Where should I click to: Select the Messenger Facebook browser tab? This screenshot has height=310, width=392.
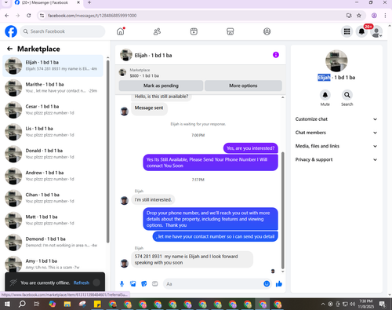[x=47, y=3]
